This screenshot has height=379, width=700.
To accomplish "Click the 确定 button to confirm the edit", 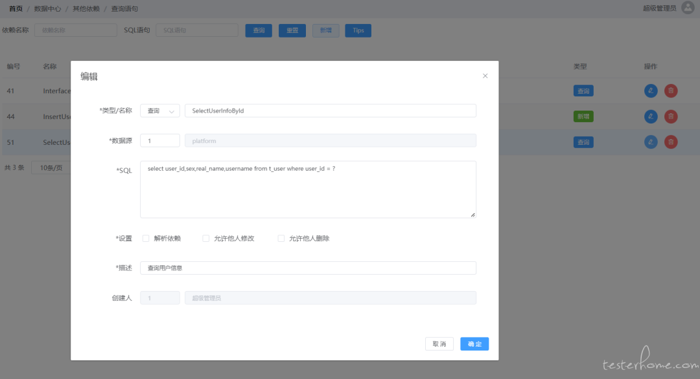I will tap(474, 344).
